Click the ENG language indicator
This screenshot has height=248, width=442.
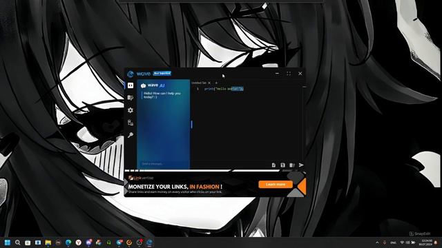pos(393,242)
